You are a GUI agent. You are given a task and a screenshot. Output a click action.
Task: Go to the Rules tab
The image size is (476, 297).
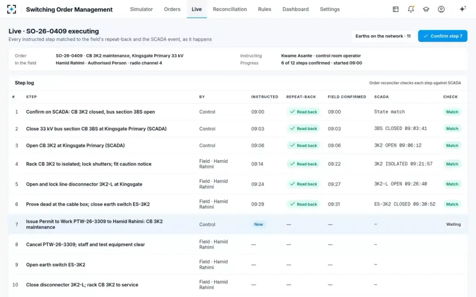265,9
